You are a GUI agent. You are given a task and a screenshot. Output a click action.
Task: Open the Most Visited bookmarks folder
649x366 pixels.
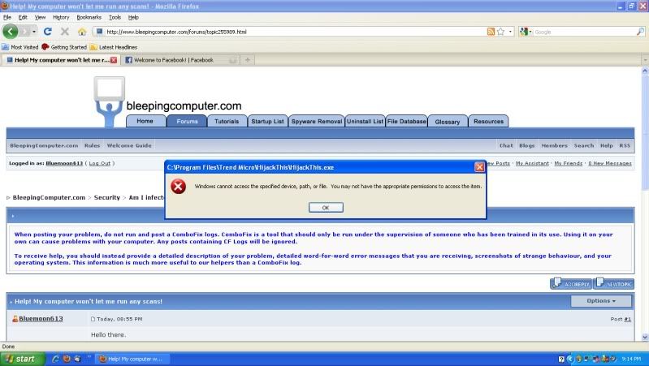point(19,47)
